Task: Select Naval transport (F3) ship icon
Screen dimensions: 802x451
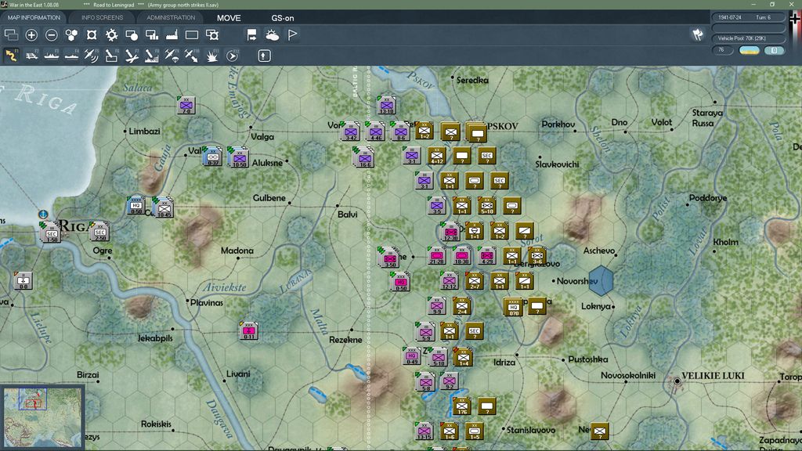Action: [x=51, y=56]
